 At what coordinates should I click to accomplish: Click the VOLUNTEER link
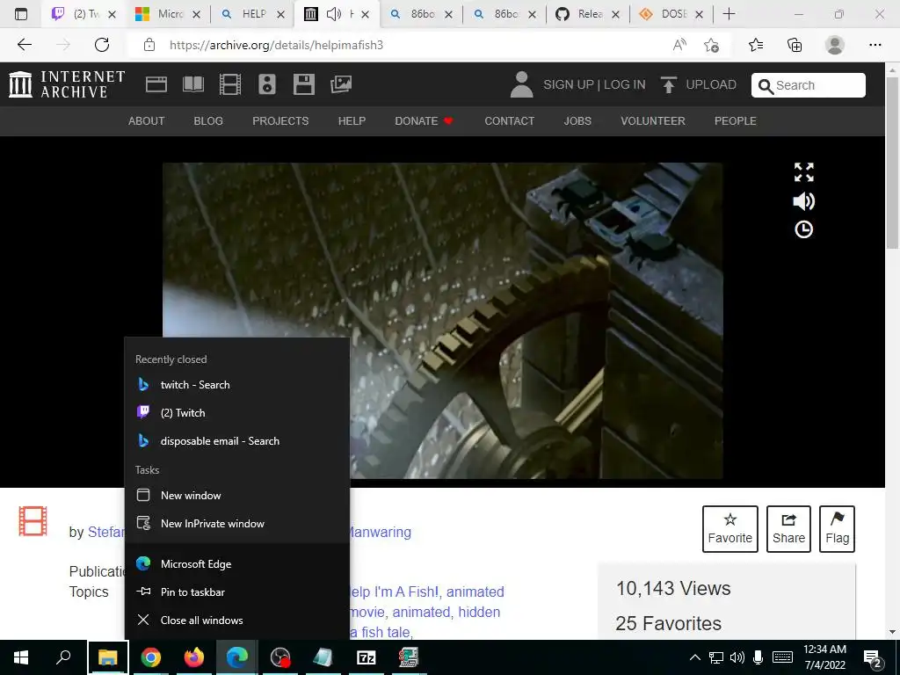click(653, 121)
